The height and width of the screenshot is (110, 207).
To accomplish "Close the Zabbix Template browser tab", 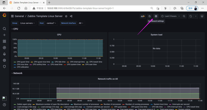I will (x=44, y=3).
